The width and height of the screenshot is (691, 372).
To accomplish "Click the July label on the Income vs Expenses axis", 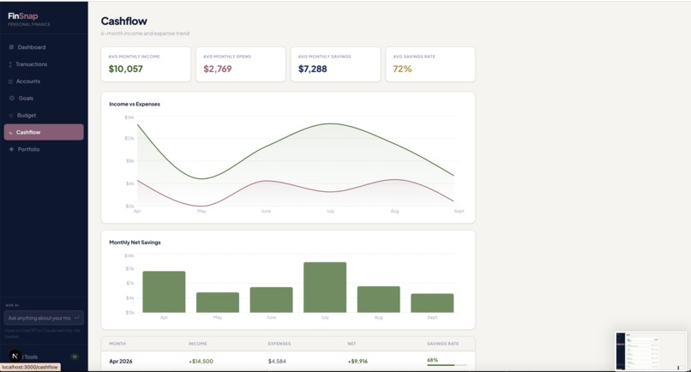I will [330, 211].
